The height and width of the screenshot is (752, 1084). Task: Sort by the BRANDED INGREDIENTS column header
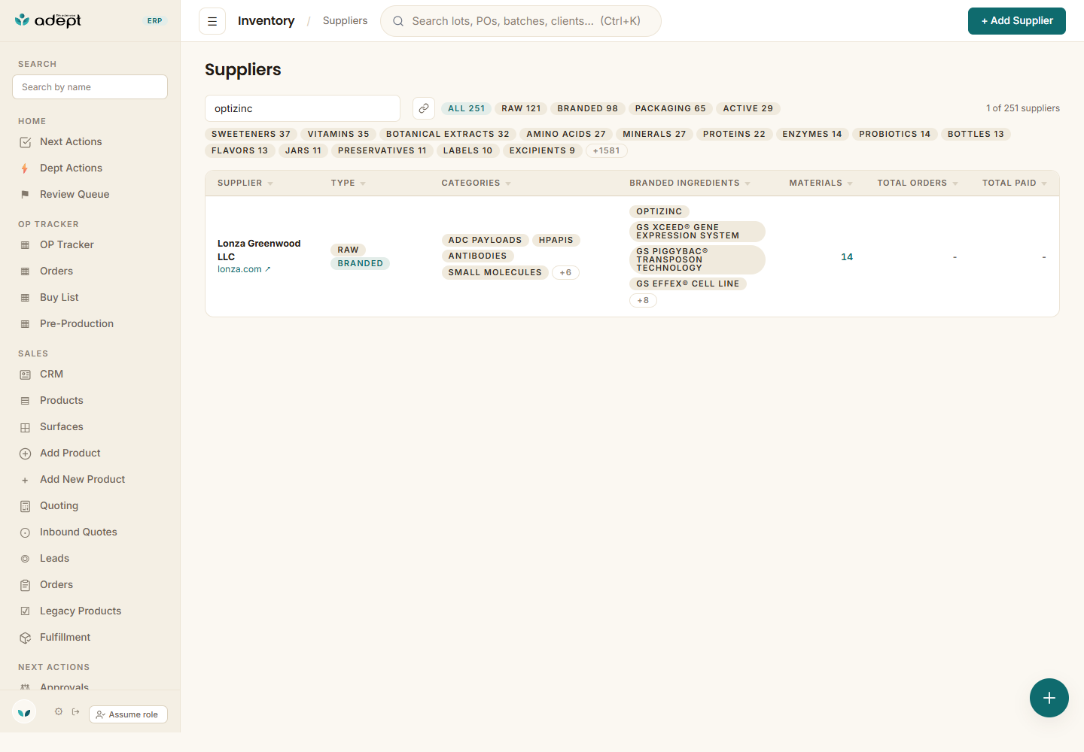690,183
